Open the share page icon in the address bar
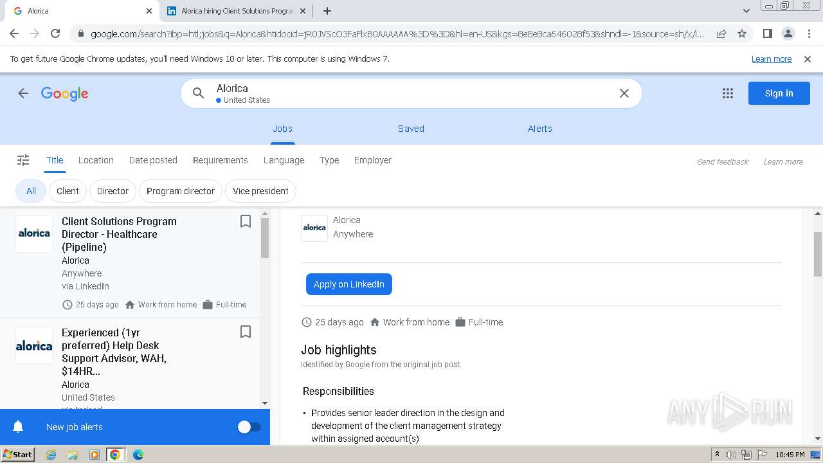Viewport: 823px width, 463px height. tap(721, 33)
